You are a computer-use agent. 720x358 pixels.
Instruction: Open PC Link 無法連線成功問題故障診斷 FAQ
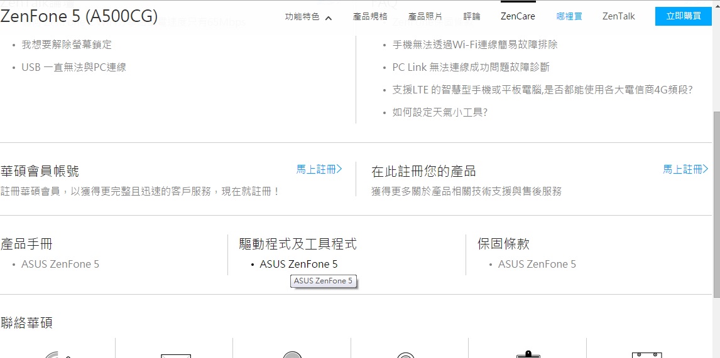471,67
